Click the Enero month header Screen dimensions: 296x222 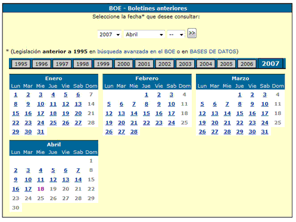point(54,78)
